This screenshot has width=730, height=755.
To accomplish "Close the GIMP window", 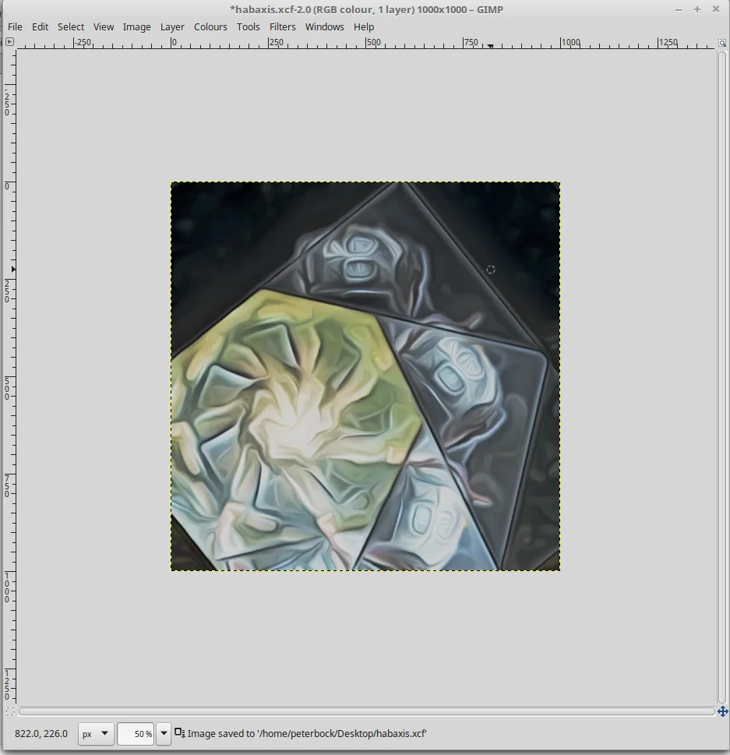I will point(715,9).
